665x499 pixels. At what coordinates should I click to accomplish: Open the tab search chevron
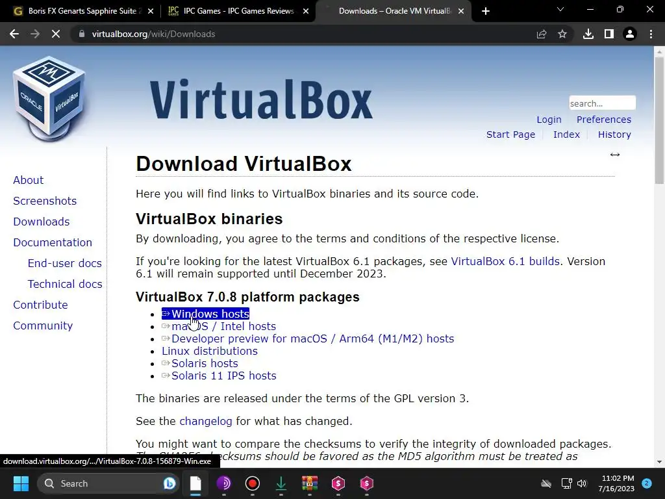tap(560, 9)
